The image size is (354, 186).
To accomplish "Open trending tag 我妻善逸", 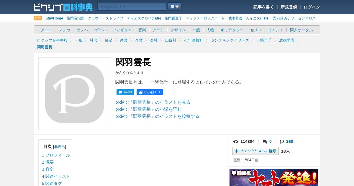I will coord(235,18).
